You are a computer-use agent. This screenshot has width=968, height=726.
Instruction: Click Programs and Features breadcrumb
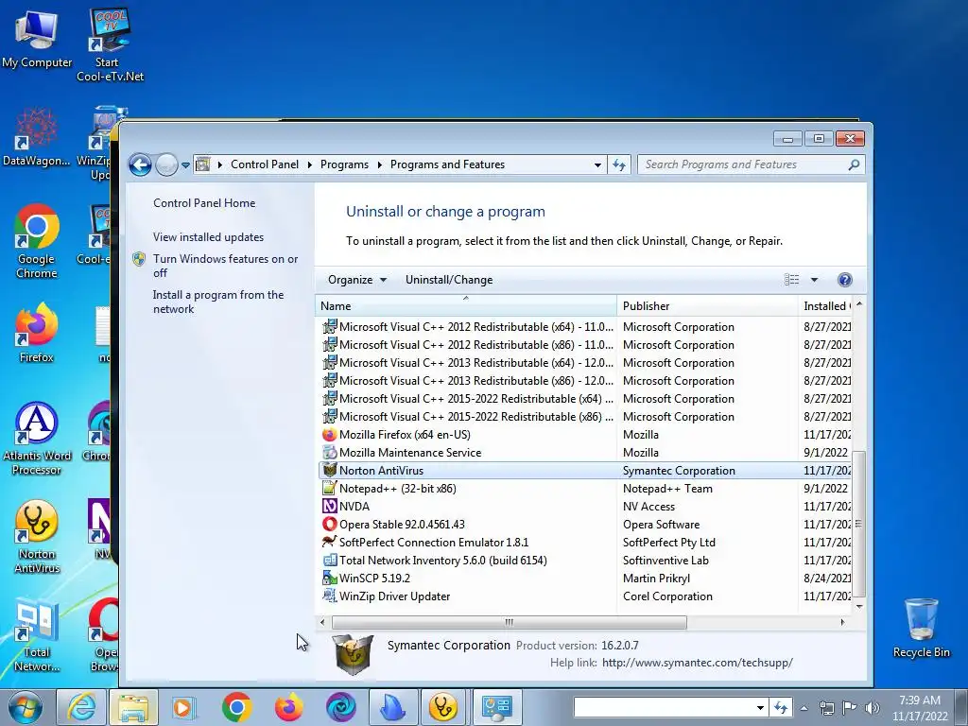[447, 164]
